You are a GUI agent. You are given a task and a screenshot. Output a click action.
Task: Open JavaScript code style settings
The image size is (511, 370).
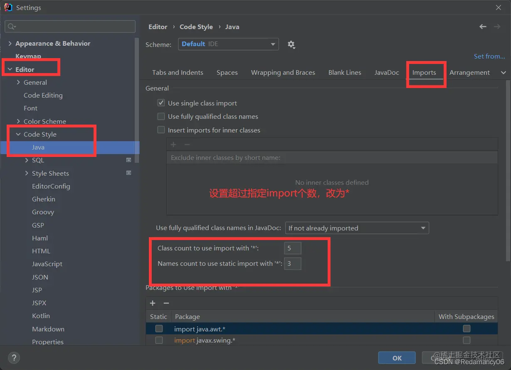(x=47, y=264)
